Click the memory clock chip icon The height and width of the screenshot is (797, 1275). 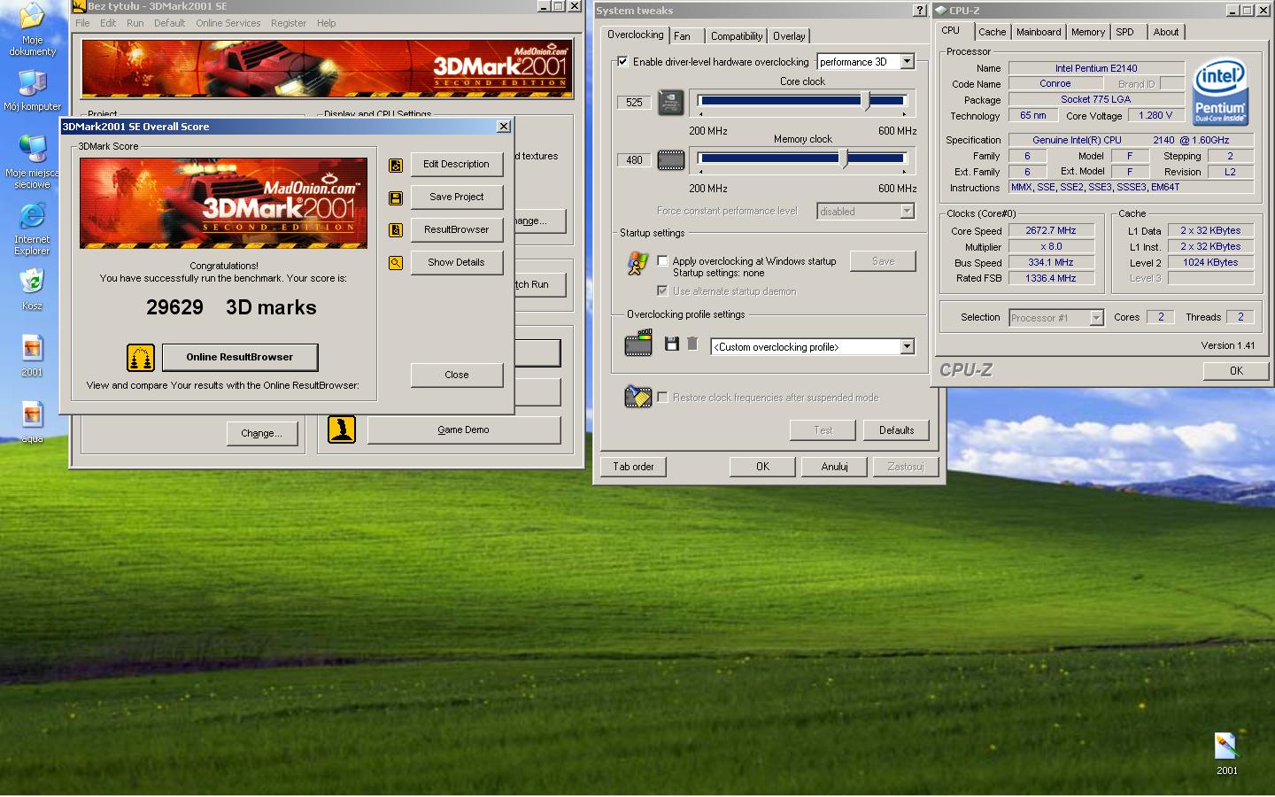click(671, 160)
